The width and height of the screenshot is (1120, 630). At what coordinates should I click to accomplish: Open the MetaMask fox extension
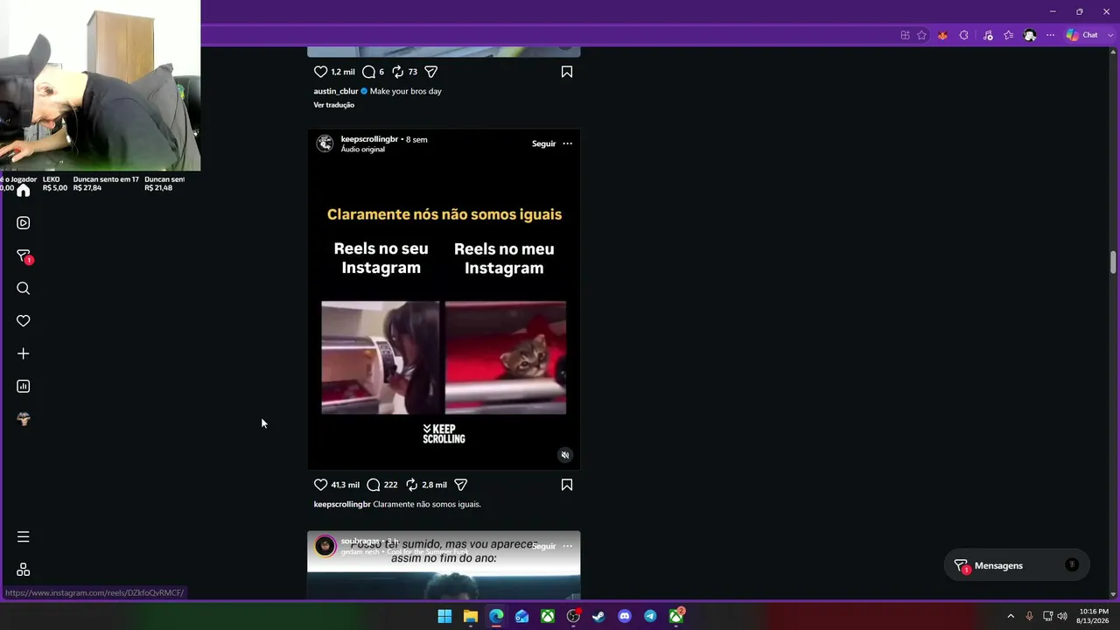[x=942, y=35]
